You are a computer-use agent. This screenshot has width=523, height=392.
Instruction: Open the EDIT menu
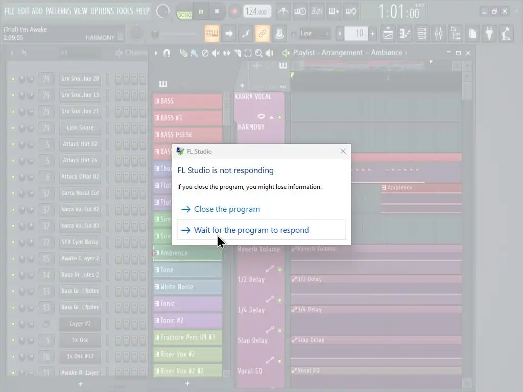(x=23, y=11)
